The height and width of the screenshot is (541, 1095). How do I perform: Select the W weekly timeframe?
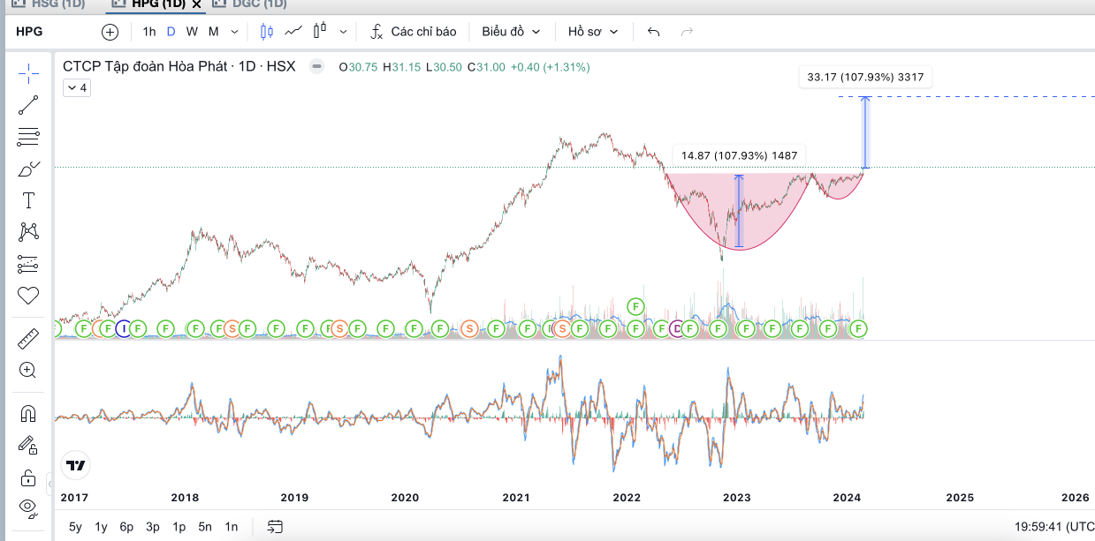(192, 32)
